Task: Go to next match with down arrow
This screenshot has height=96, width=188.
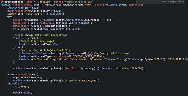Action: (x=179, y=2)
